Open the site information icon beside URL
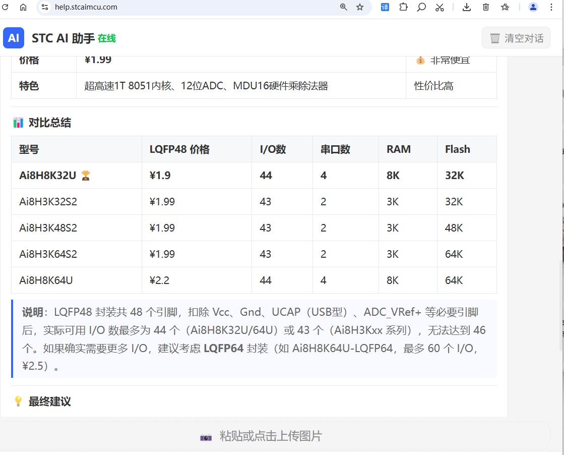The image size is (564, 455). 44,7
